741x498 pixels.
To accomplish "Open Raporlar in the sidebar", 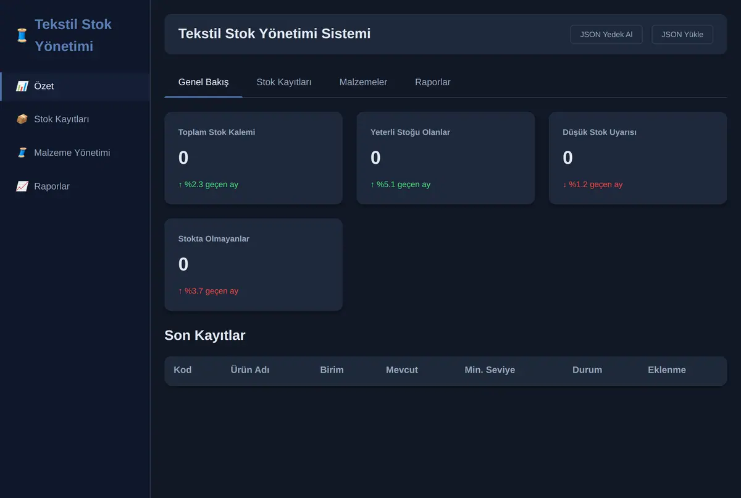I will pyautogui.click(x=75, y=186).
